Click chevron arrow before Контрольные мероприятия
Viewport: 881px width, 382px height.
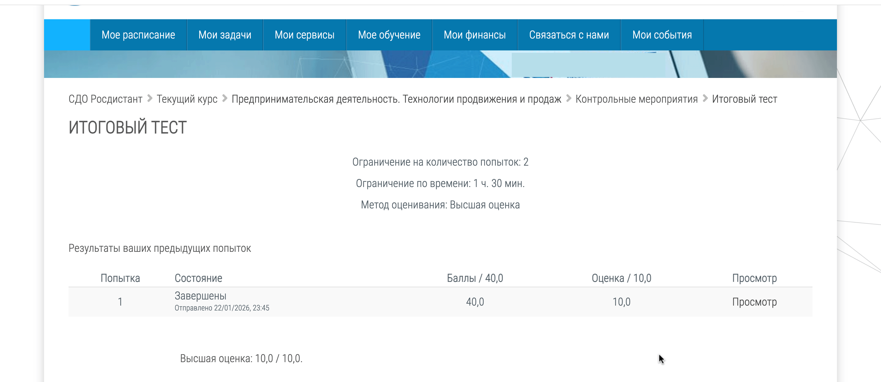[x=568, y=99]
